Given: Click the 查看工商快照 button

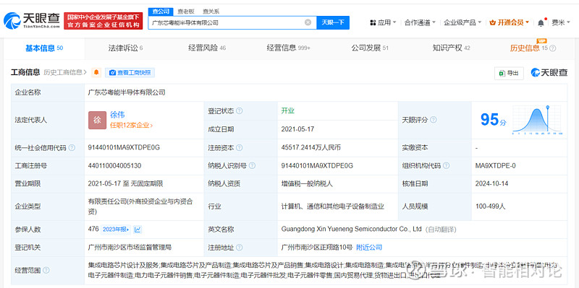Looking at the screenshot, I should (130, 73).
